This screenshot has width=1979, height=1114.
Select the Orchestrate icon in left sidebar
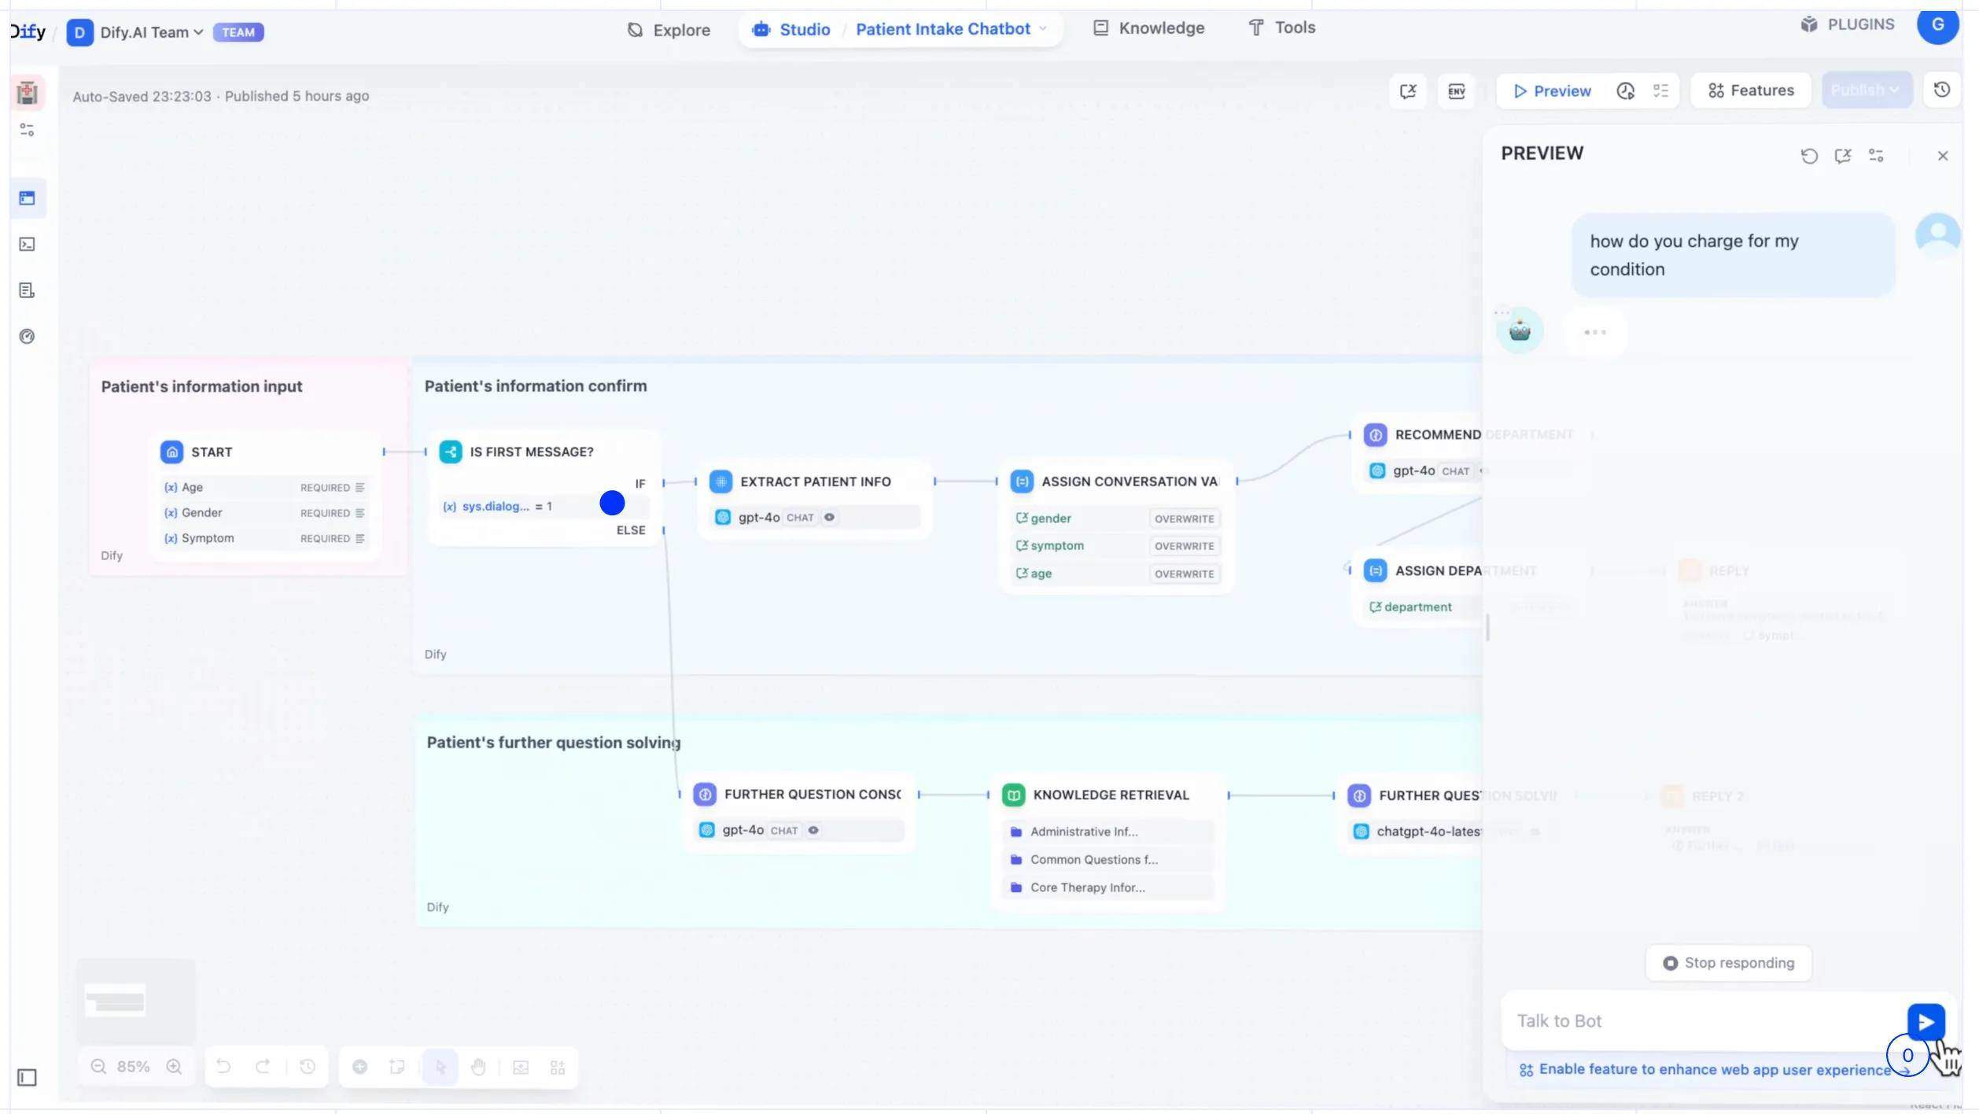28,198
